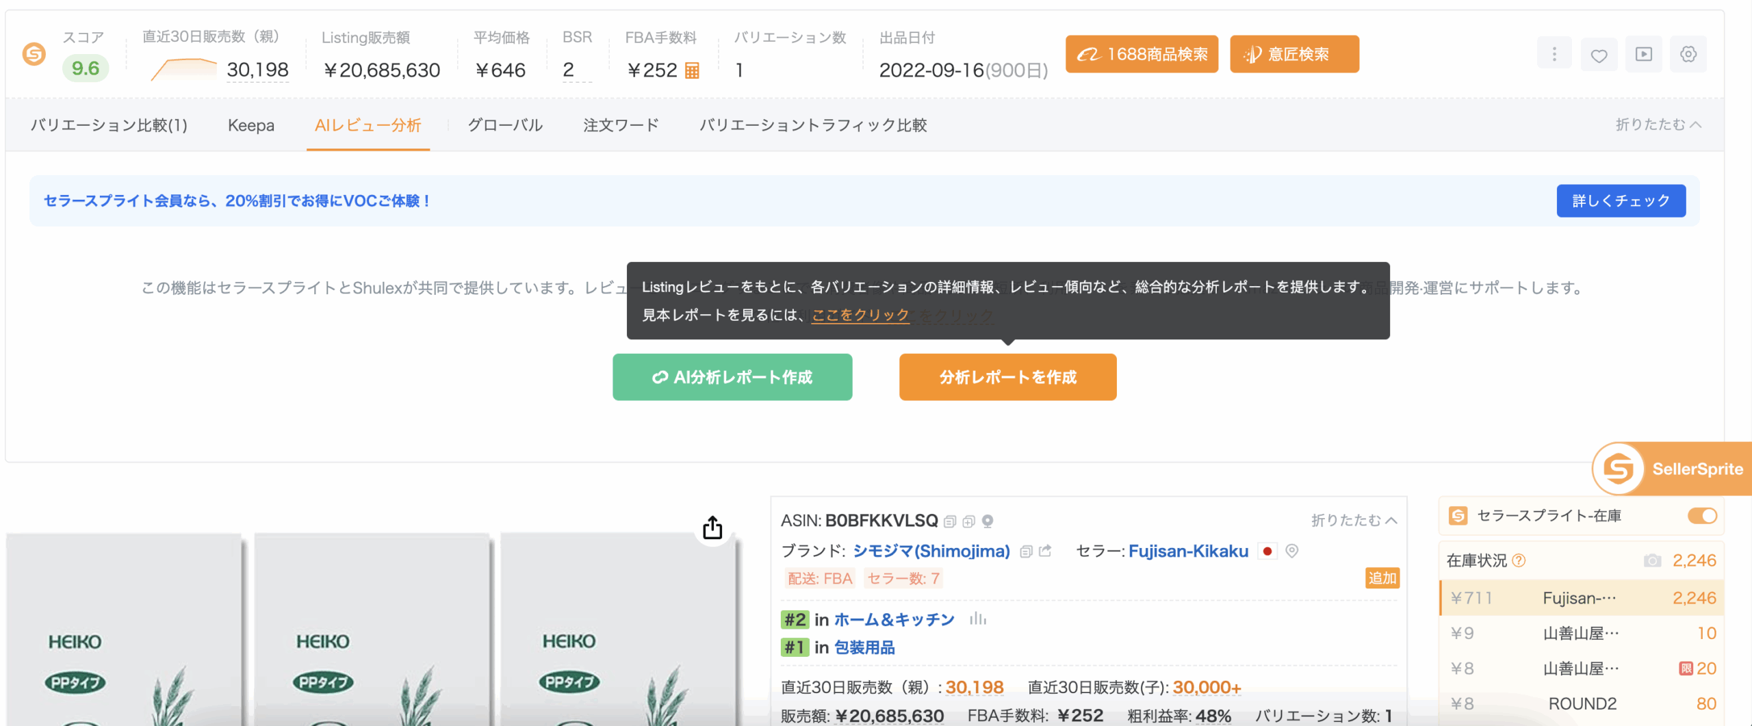Click the ここをクリック link in tooltip
Image resolution: width=1752 pixels, height=726 pixels.
point(860,315)
